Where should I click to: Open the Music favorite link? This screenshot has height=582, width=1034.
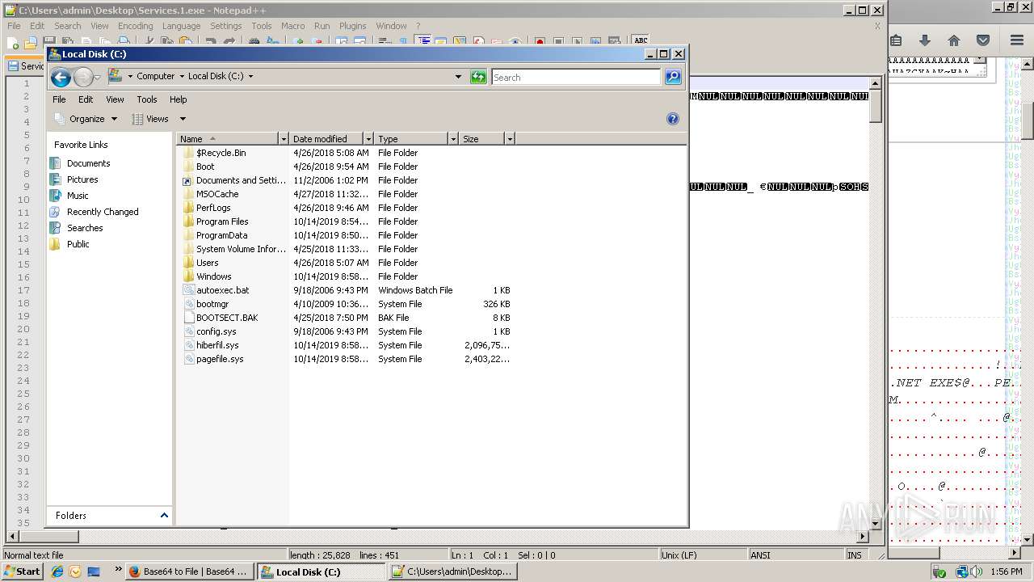[78, 196]
